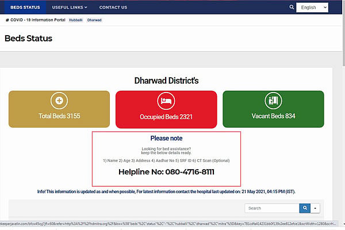Click the vacant beds icon in green card

[273, 101]
